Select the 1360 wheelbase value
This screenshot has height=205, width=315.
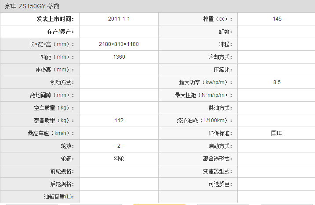[119, 57]
